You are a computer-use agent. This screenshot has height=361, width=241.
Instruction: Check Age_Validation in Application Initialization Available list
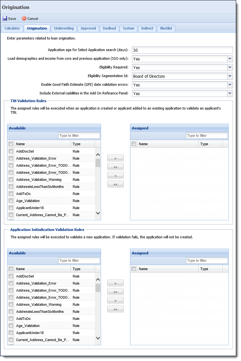point(11,326)
